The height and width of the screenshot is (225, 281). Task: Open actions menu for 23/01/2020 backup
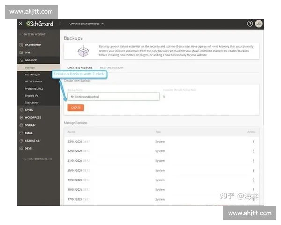pyautogui.click(x=253, y=141)
